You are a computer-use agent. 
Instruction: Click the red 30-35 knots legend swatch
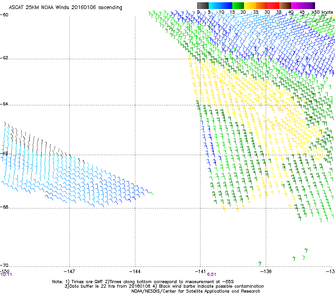click(x=273, y=5)
